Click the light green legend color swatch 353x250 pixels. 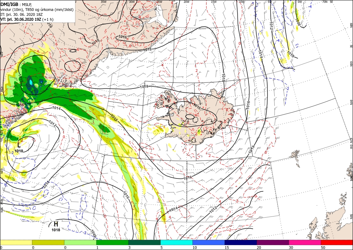[80, 242]
